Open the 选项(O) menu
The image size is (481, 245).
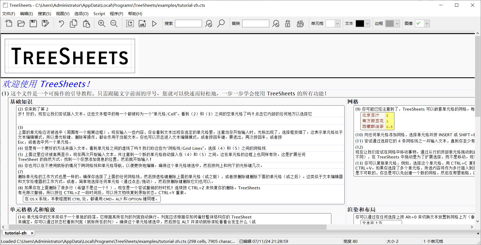click(x=82, y=14)
